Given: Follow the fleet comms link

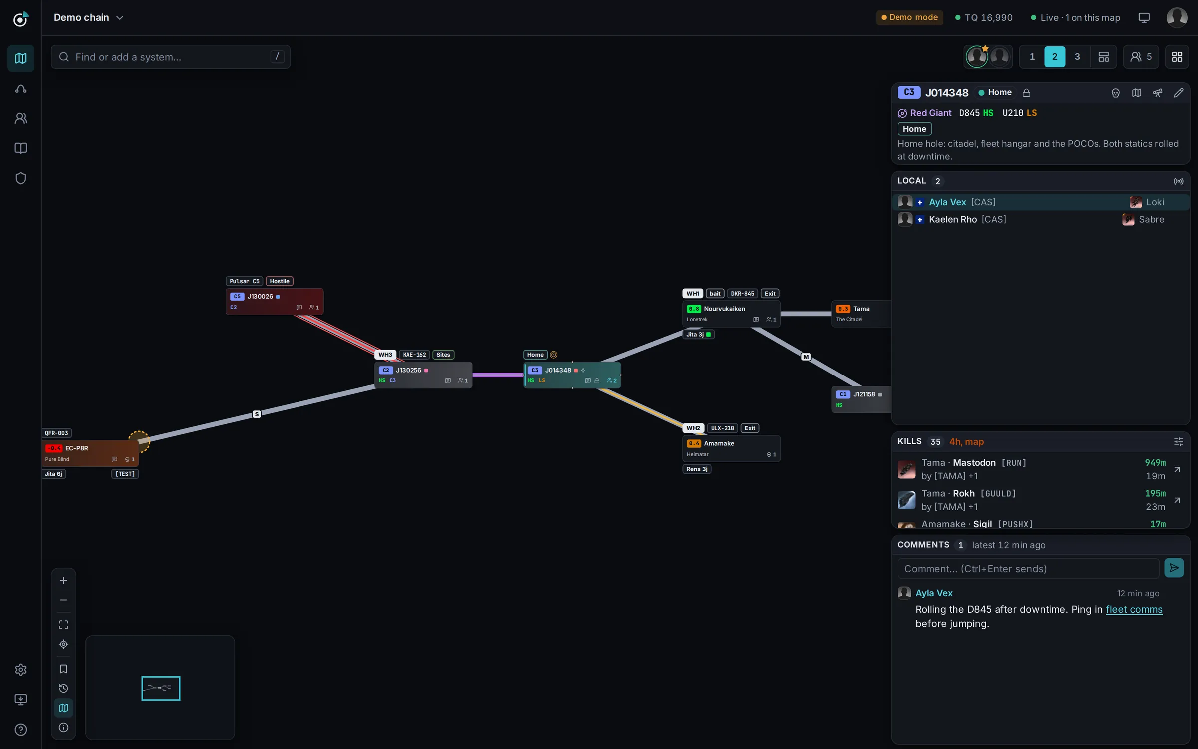Looking at the screenshot, I should pyautogui.click(x=1134, y=609).
